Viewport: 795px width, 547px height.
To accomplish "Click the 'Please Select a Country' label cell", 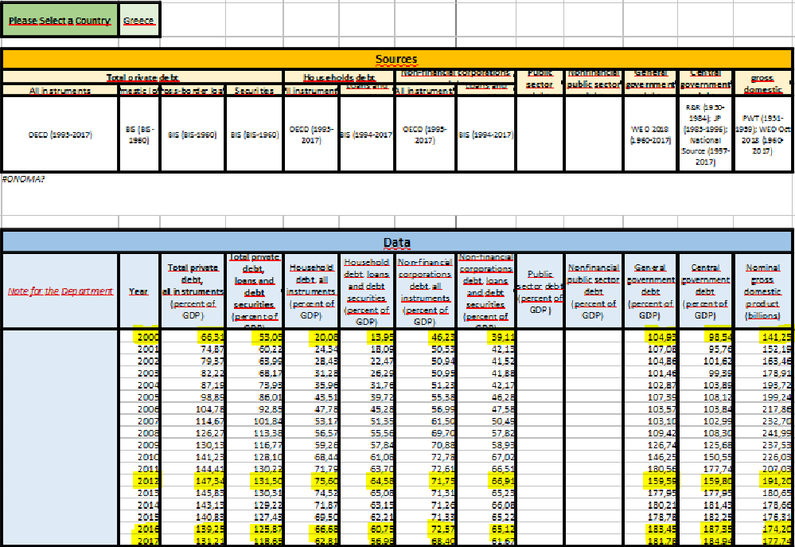I will (x=60, y=21).
